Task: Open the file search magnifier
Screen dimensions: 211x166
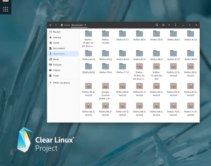Action: pyautogui.click(x=157, y=25)
